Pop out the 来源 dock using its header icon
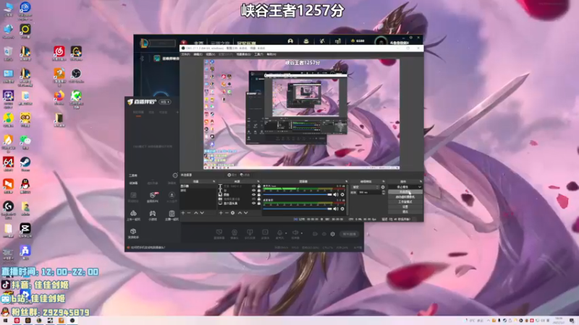This screenshot has width=579, height=325. [258, 182]
